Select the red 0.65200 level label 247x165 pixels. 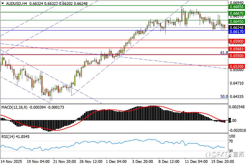[x=237, y=66]
